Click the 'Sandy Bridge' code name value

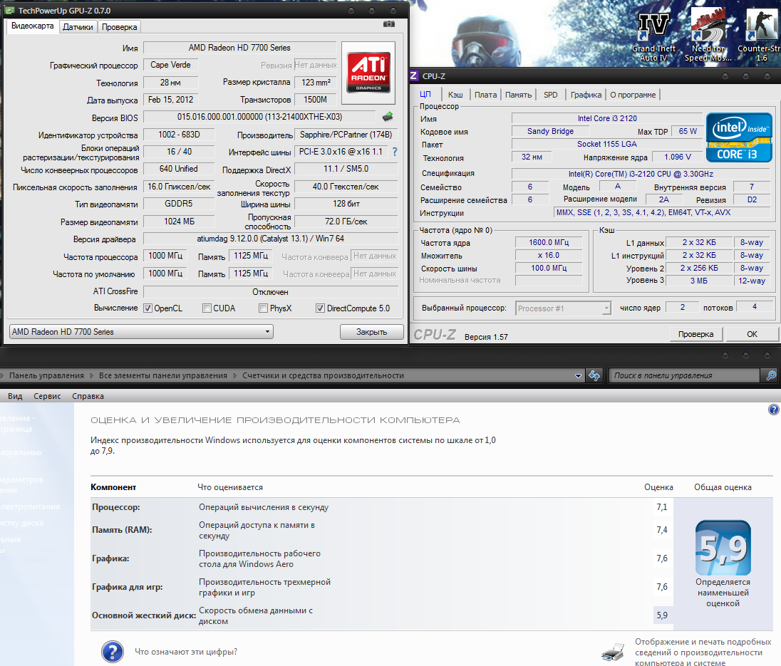pyautogui.click(x=550, y=131)
